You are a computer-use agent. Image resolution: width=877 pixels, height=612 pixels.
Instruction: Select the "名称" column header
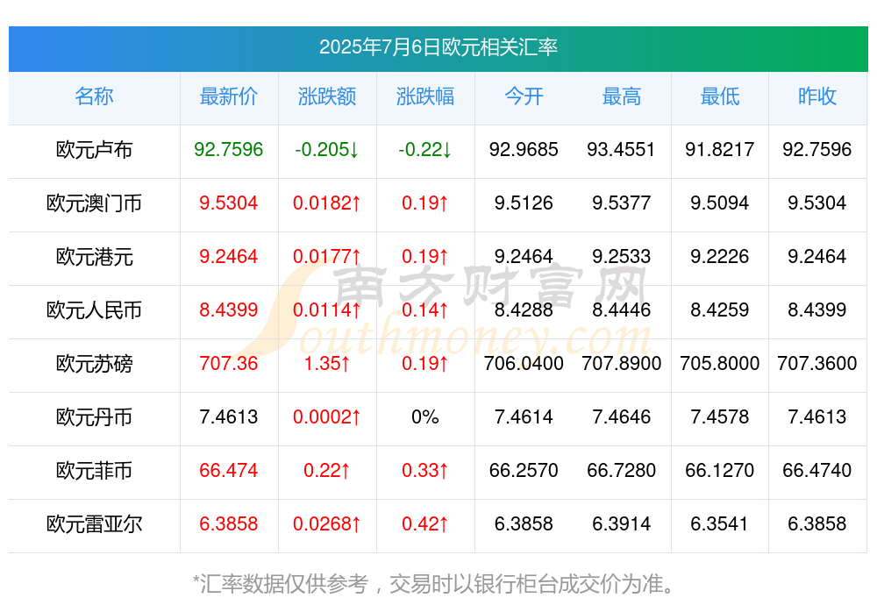click(x=94, y=96)
